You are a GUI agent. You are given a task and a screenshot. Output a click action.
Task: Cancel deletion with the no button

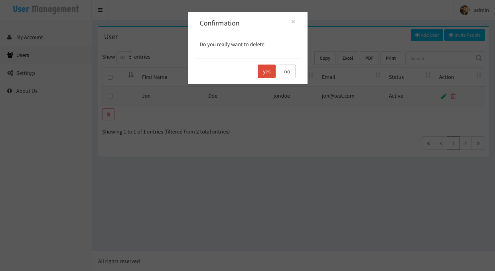tap(287, 71)
